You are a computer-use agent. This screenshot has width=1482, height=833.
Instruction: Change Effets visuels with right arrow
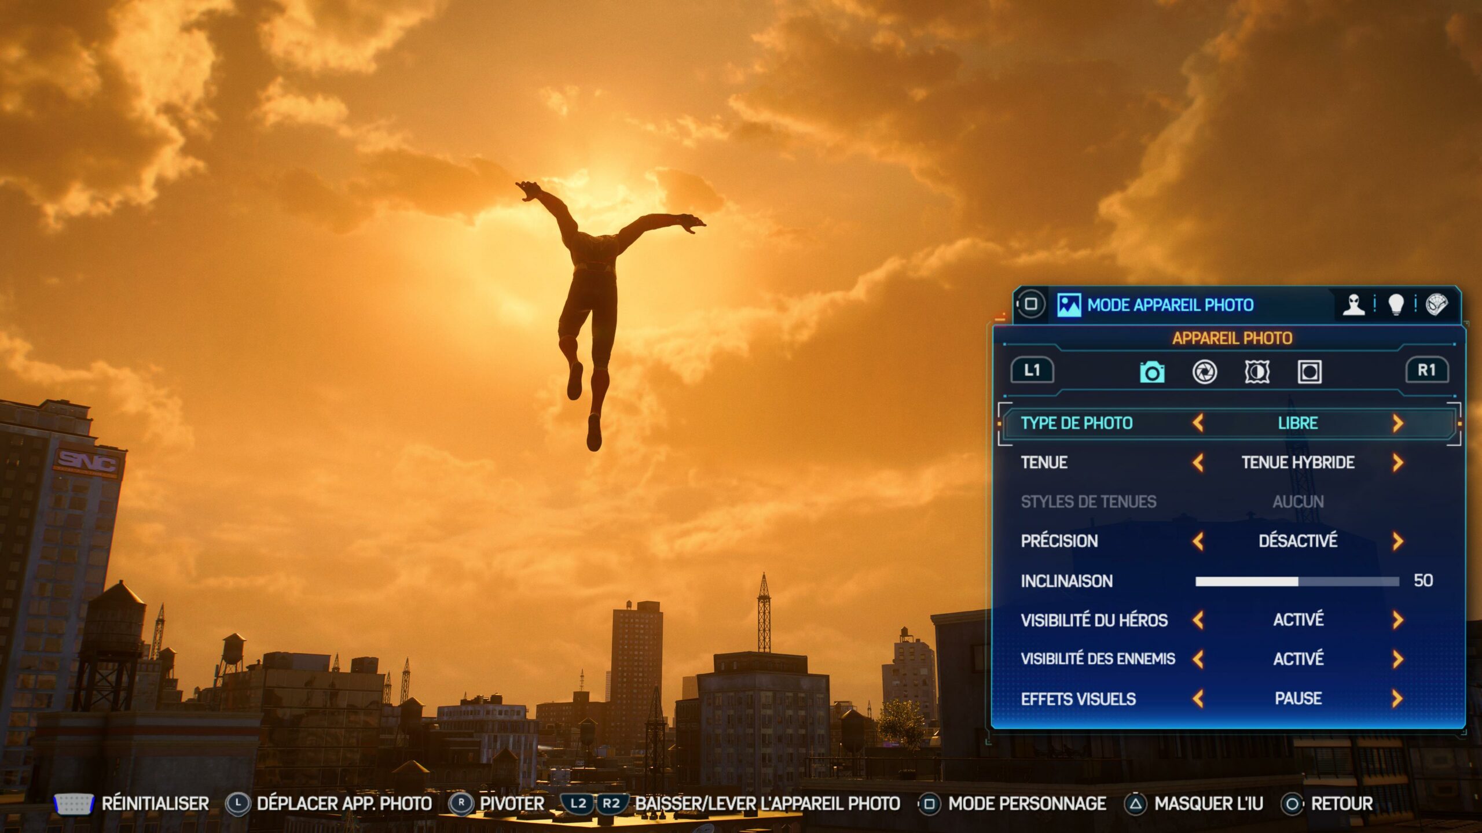point(1397,699)
